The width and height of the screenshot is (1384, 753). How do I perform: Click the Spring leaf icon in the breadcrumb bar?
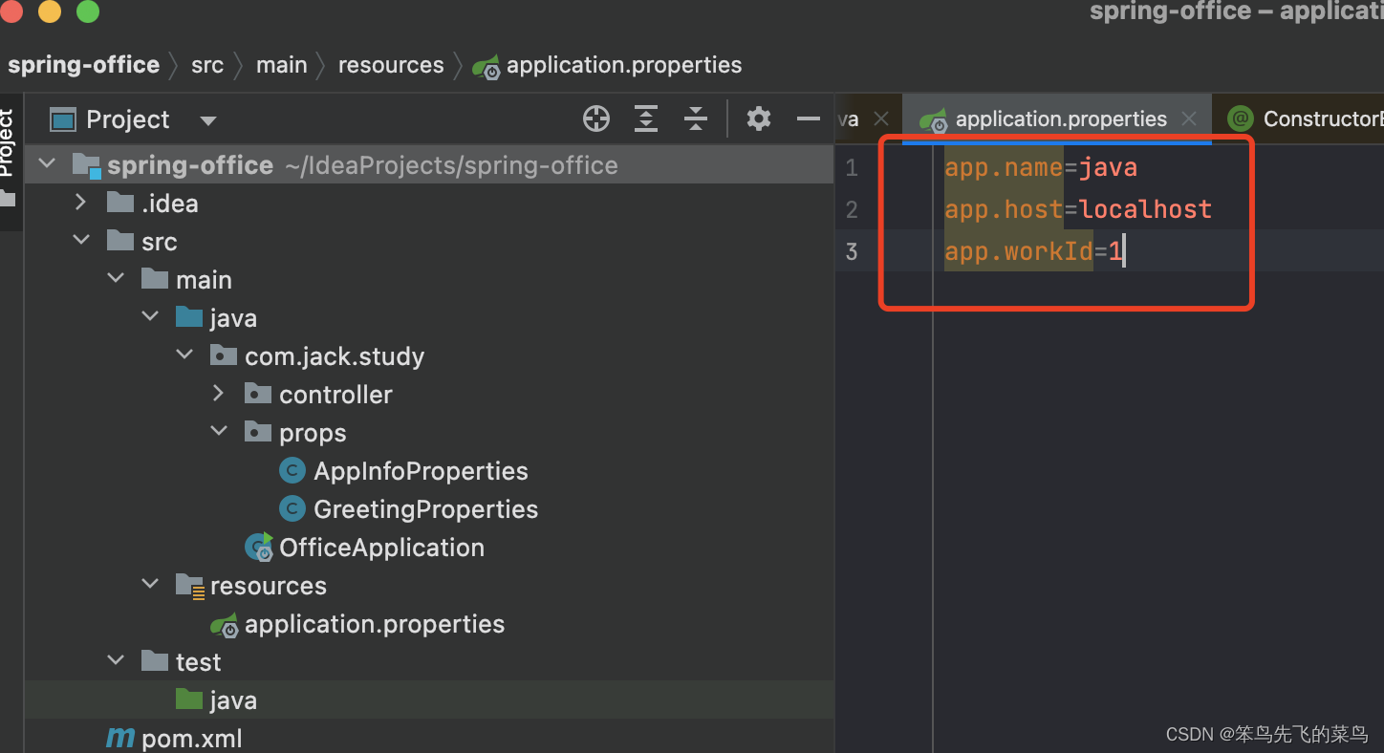pyautogui.click(x=486, y=65)
